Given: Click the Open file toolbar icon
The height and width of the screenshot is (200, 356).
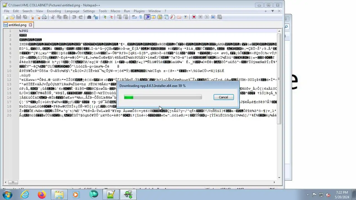Looking at the screenshot, I should point(12,17).
